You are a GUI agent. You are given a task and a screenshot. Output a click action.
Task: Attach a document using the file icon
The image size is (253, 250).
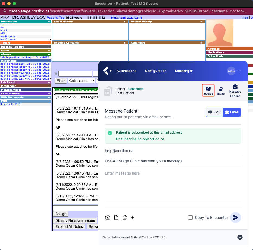(116, 218)
